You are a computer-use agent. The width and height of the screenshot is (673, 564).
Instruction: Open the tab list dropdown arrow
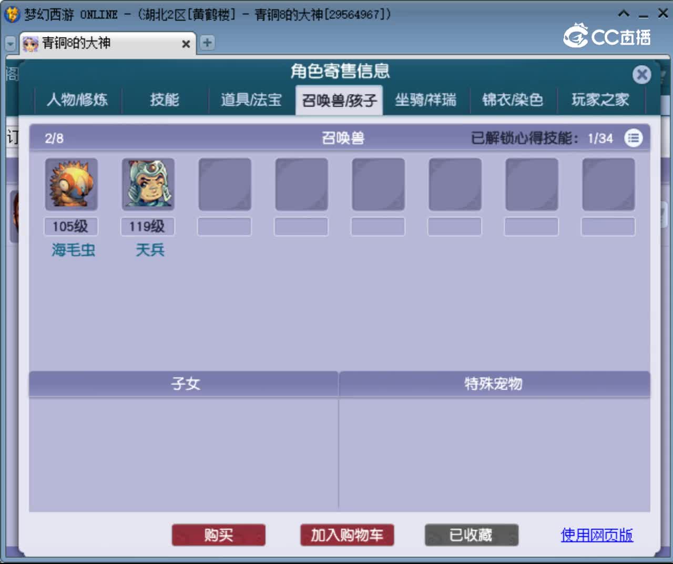pyautogui.click(x=11, y=44)
